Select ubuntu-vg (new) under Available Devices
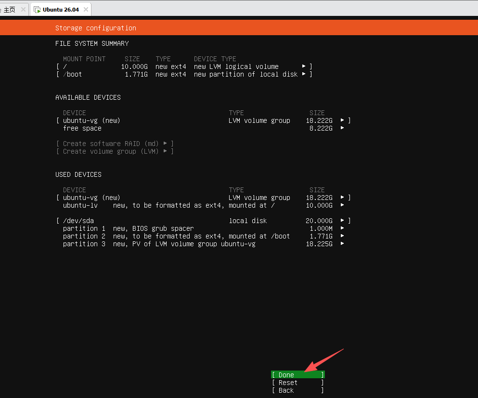The height and width of the screenshot is (398, 478). 203,120
